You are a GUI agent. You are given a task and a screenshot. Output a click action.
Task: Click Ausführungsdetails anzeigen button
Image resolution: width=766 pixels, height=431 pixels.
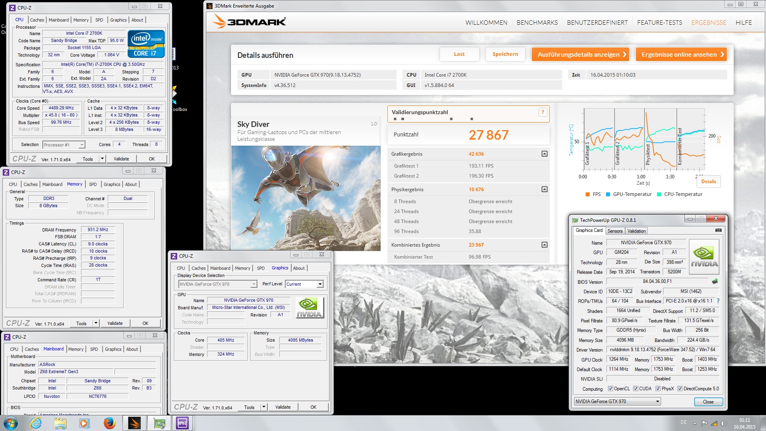(x=580, y=54)
